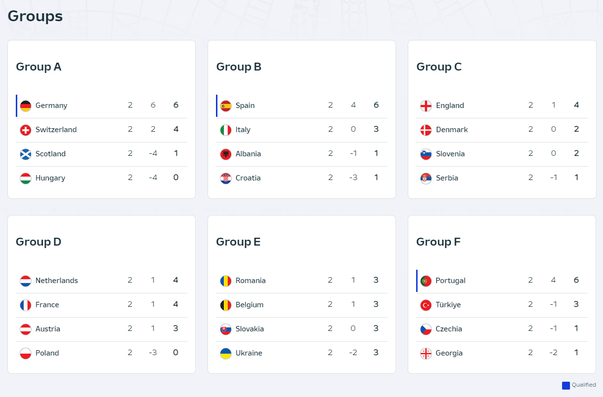Select the Scotland row name
Viewport: 603px width, 397px height.
coord(50,154)
